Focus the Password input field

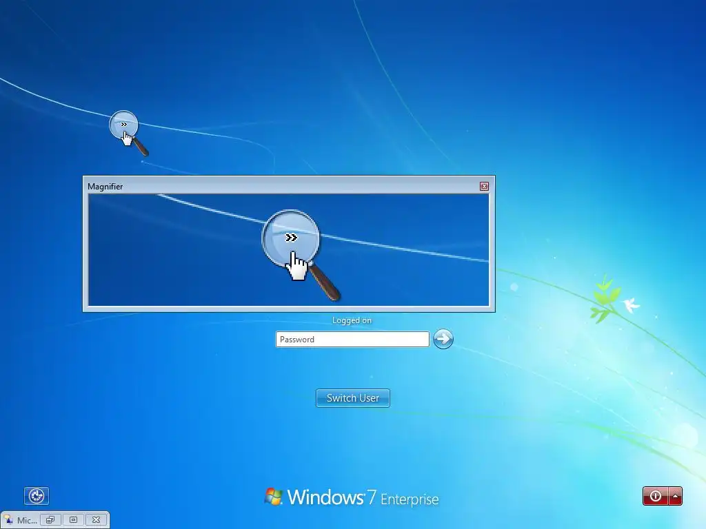tap(352, 339)
